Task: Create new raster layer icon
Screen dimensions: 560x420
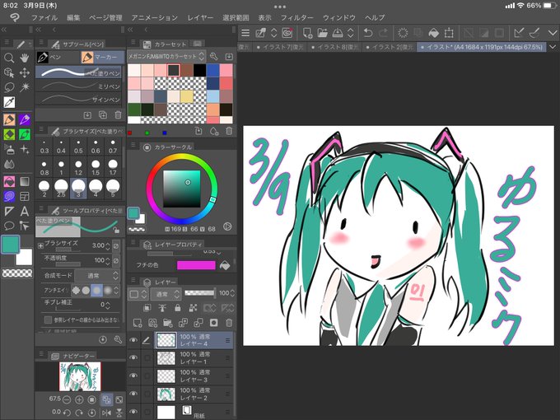Action: 138,323
